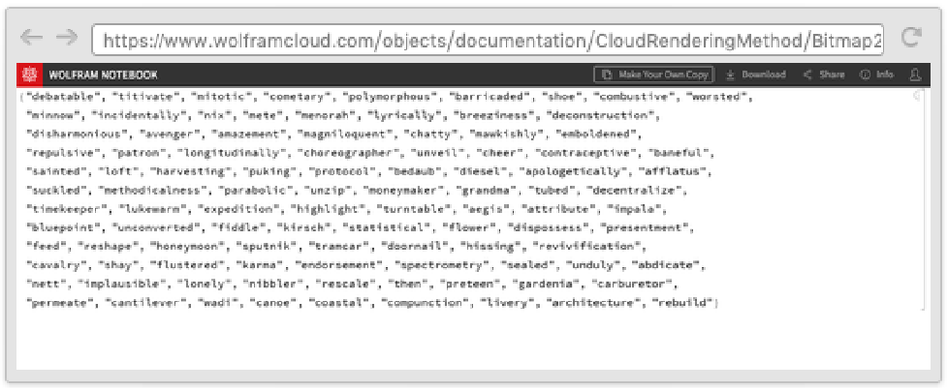
Task: Reload the page with the refresh icon
Action: pos(910,38)
